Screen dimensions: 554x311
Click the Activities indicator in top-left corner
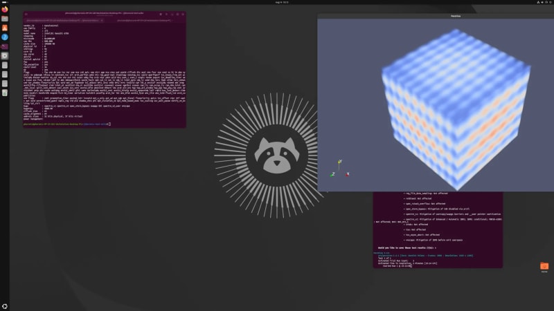(x=5, y=2)
